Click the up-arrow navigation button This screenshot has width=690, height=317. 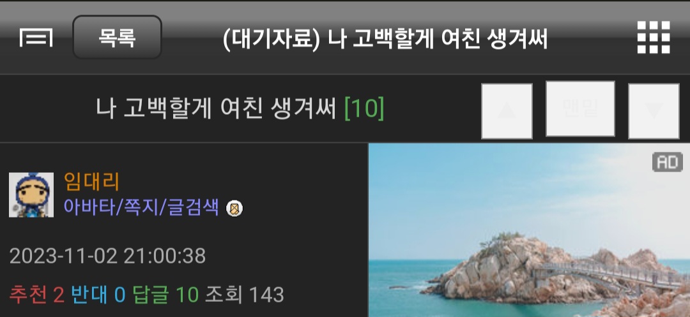click(507, 111)
